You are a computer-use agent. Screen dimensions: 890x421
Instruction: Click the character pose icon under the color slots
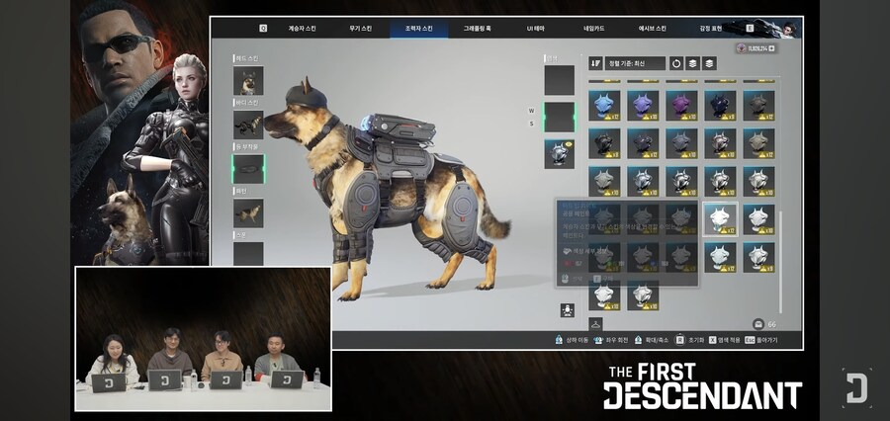568,310
